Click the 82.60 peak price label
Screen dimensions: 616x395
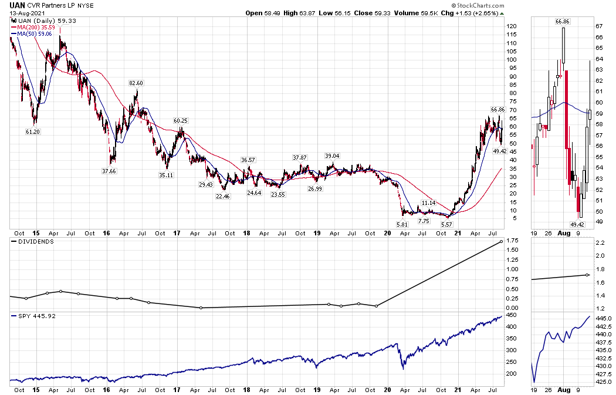tap(136, 83)
